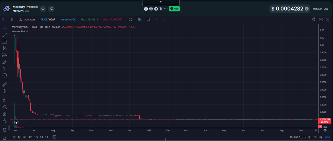
Task: Open the Solana chain icon link
Action: coord(146,9)
